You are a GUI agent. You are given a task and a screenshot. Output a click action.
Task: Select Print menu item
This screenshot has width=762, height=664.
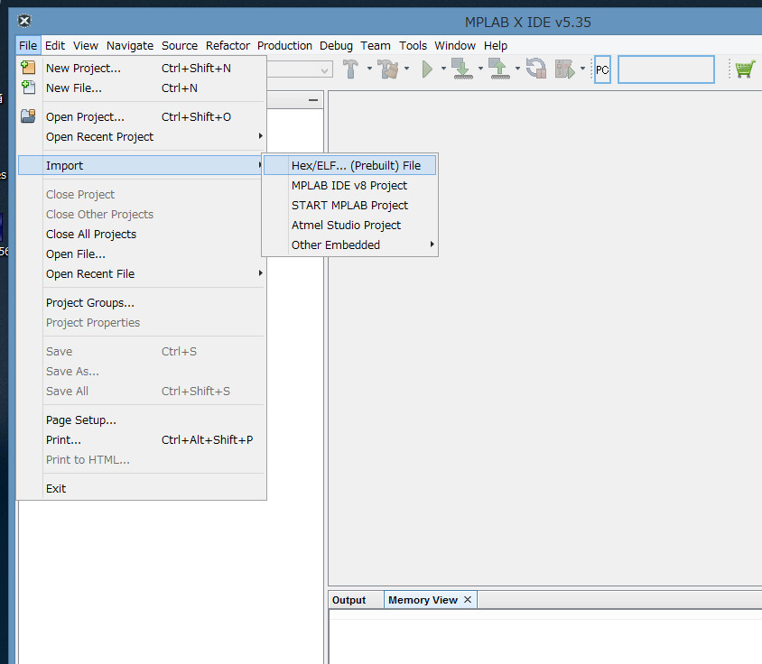(141, 439)
